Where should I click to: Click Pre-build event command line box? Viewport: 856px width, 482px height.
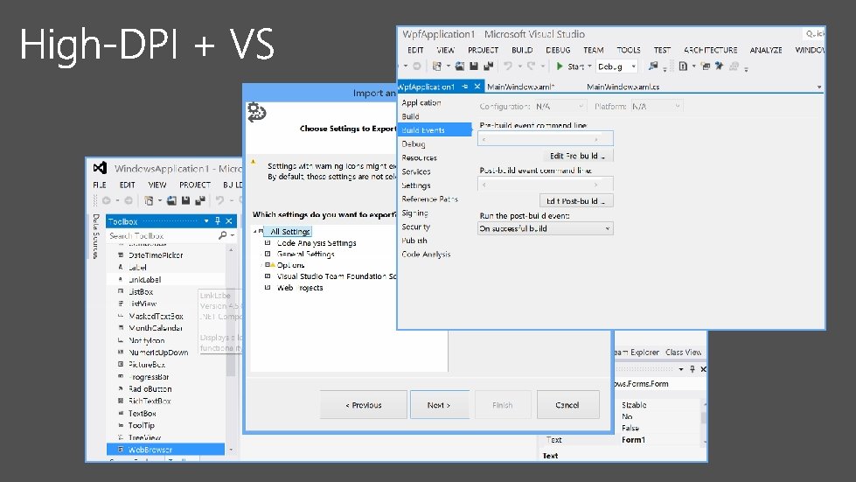click(546, 138)
